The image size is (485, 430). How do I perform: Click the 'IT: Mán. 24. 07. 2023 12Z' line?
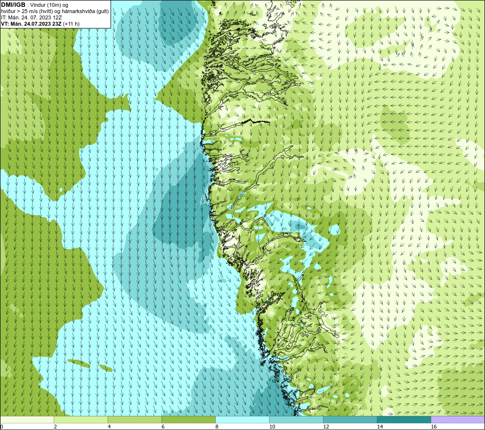coord(31,17)
